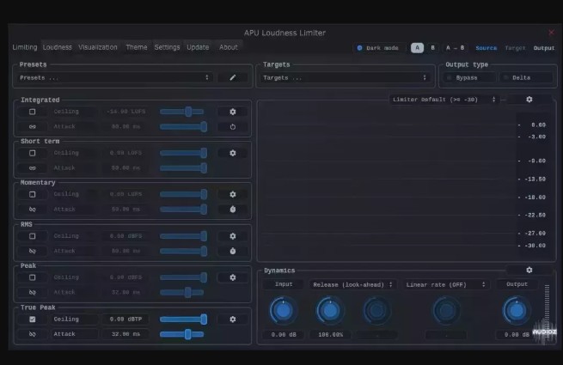Open the Visualization tab
Viewport: 563px width, 365px height.
pos(98,47)
